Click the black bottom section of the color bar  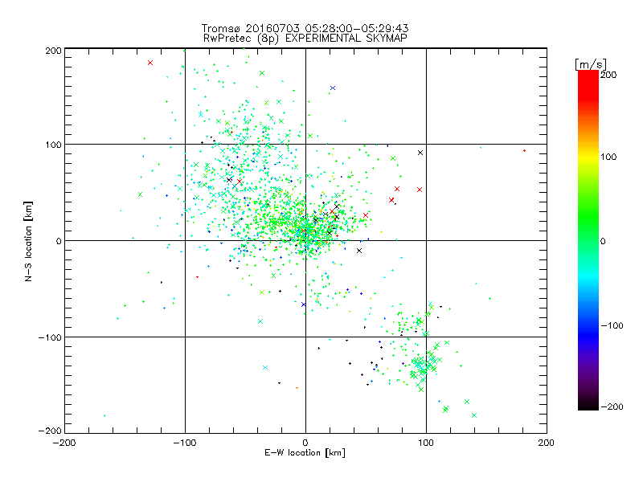(x=588, y=404)
